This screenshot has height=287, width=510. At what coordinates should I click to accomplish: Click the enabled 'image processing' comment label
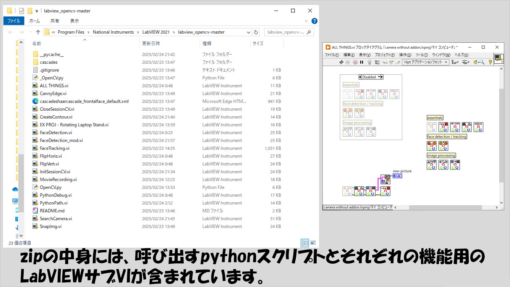click(x=441, y=156)
